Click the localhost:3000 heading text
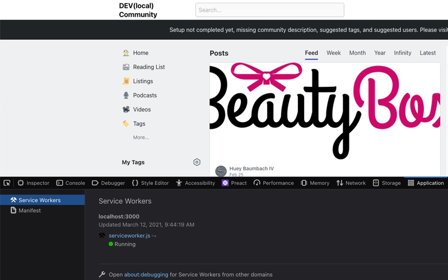The height and width of the screenshot is (280, 448). click(119, 217)
